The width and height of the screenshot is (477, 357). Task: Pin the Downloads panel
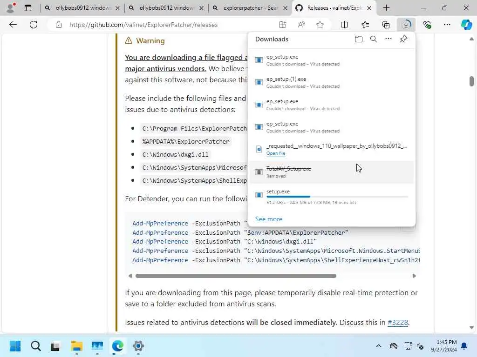coord(404,39)
